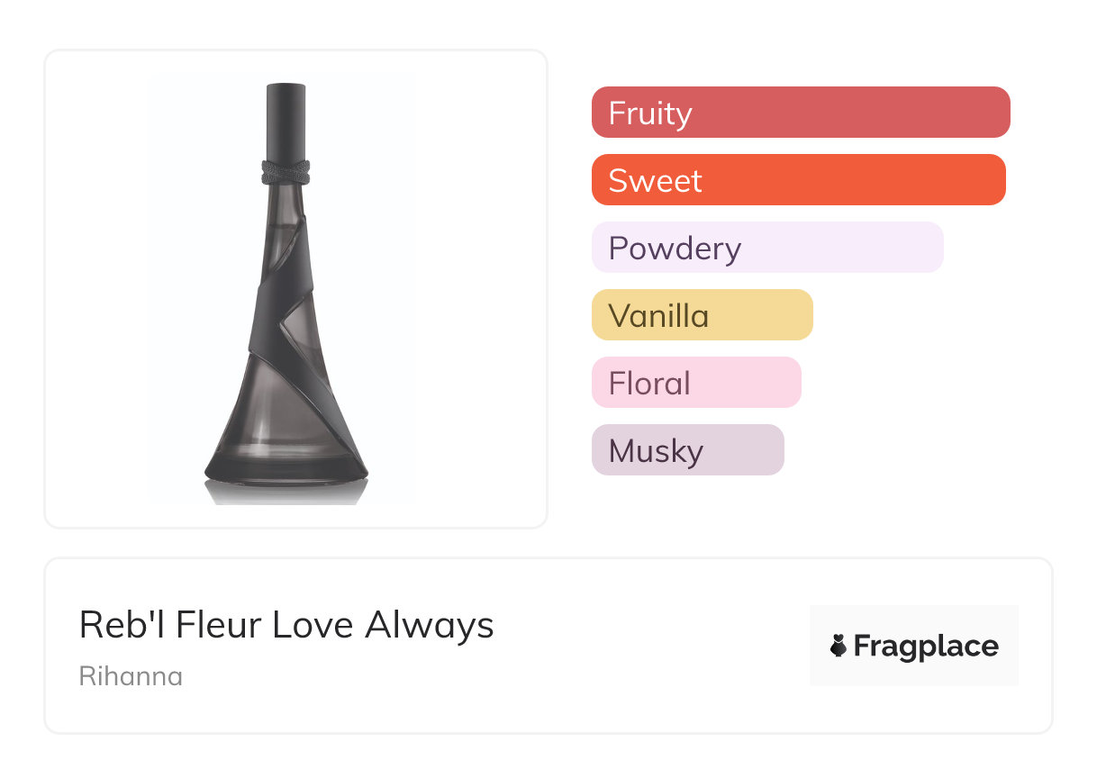The height and width of the screenshot is (778, 1097).
Task: Click the Rihanna brand name
Action: 131,676
